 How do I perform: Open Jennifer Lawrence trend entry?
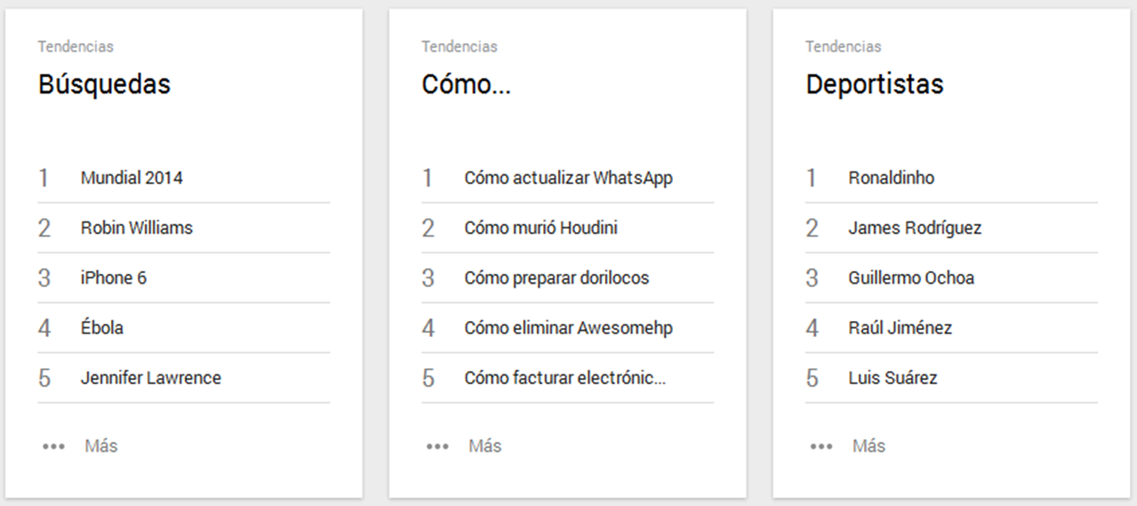pyautogui.click(x=151, y=378)
